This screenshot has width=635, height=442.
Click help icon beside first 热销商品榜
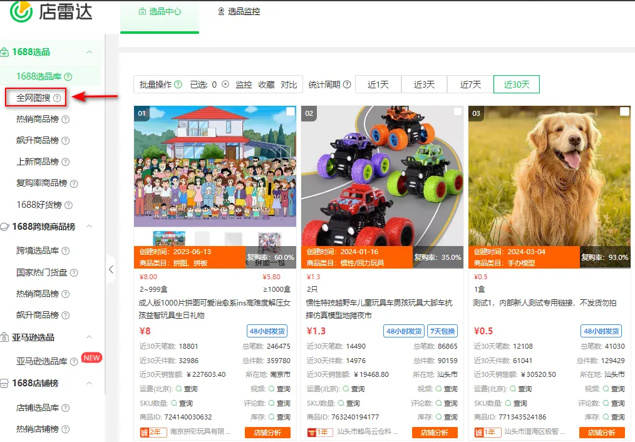[x=65, y=120]
